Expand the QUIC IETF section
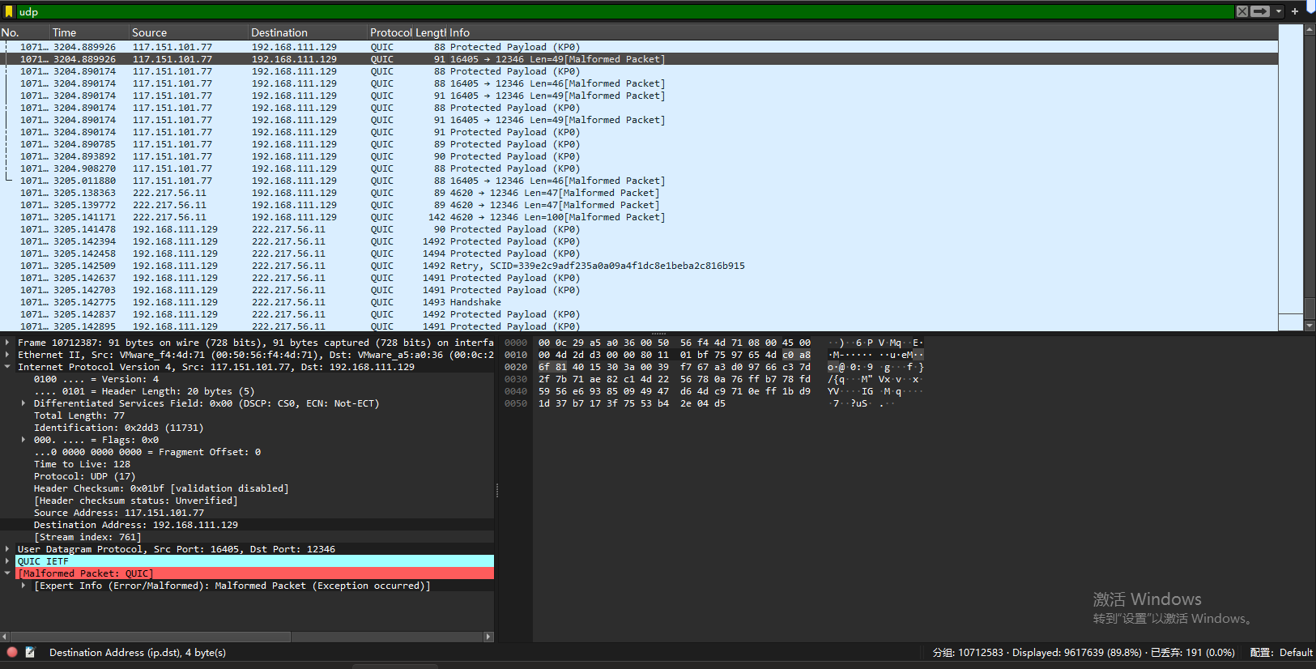Viewport: 1316px width, 669px height. (7, 561)
